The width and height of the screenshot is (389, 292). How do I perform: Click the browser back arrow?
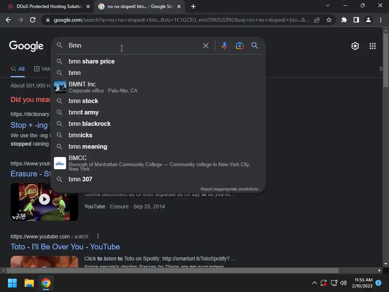click(8, 20)
